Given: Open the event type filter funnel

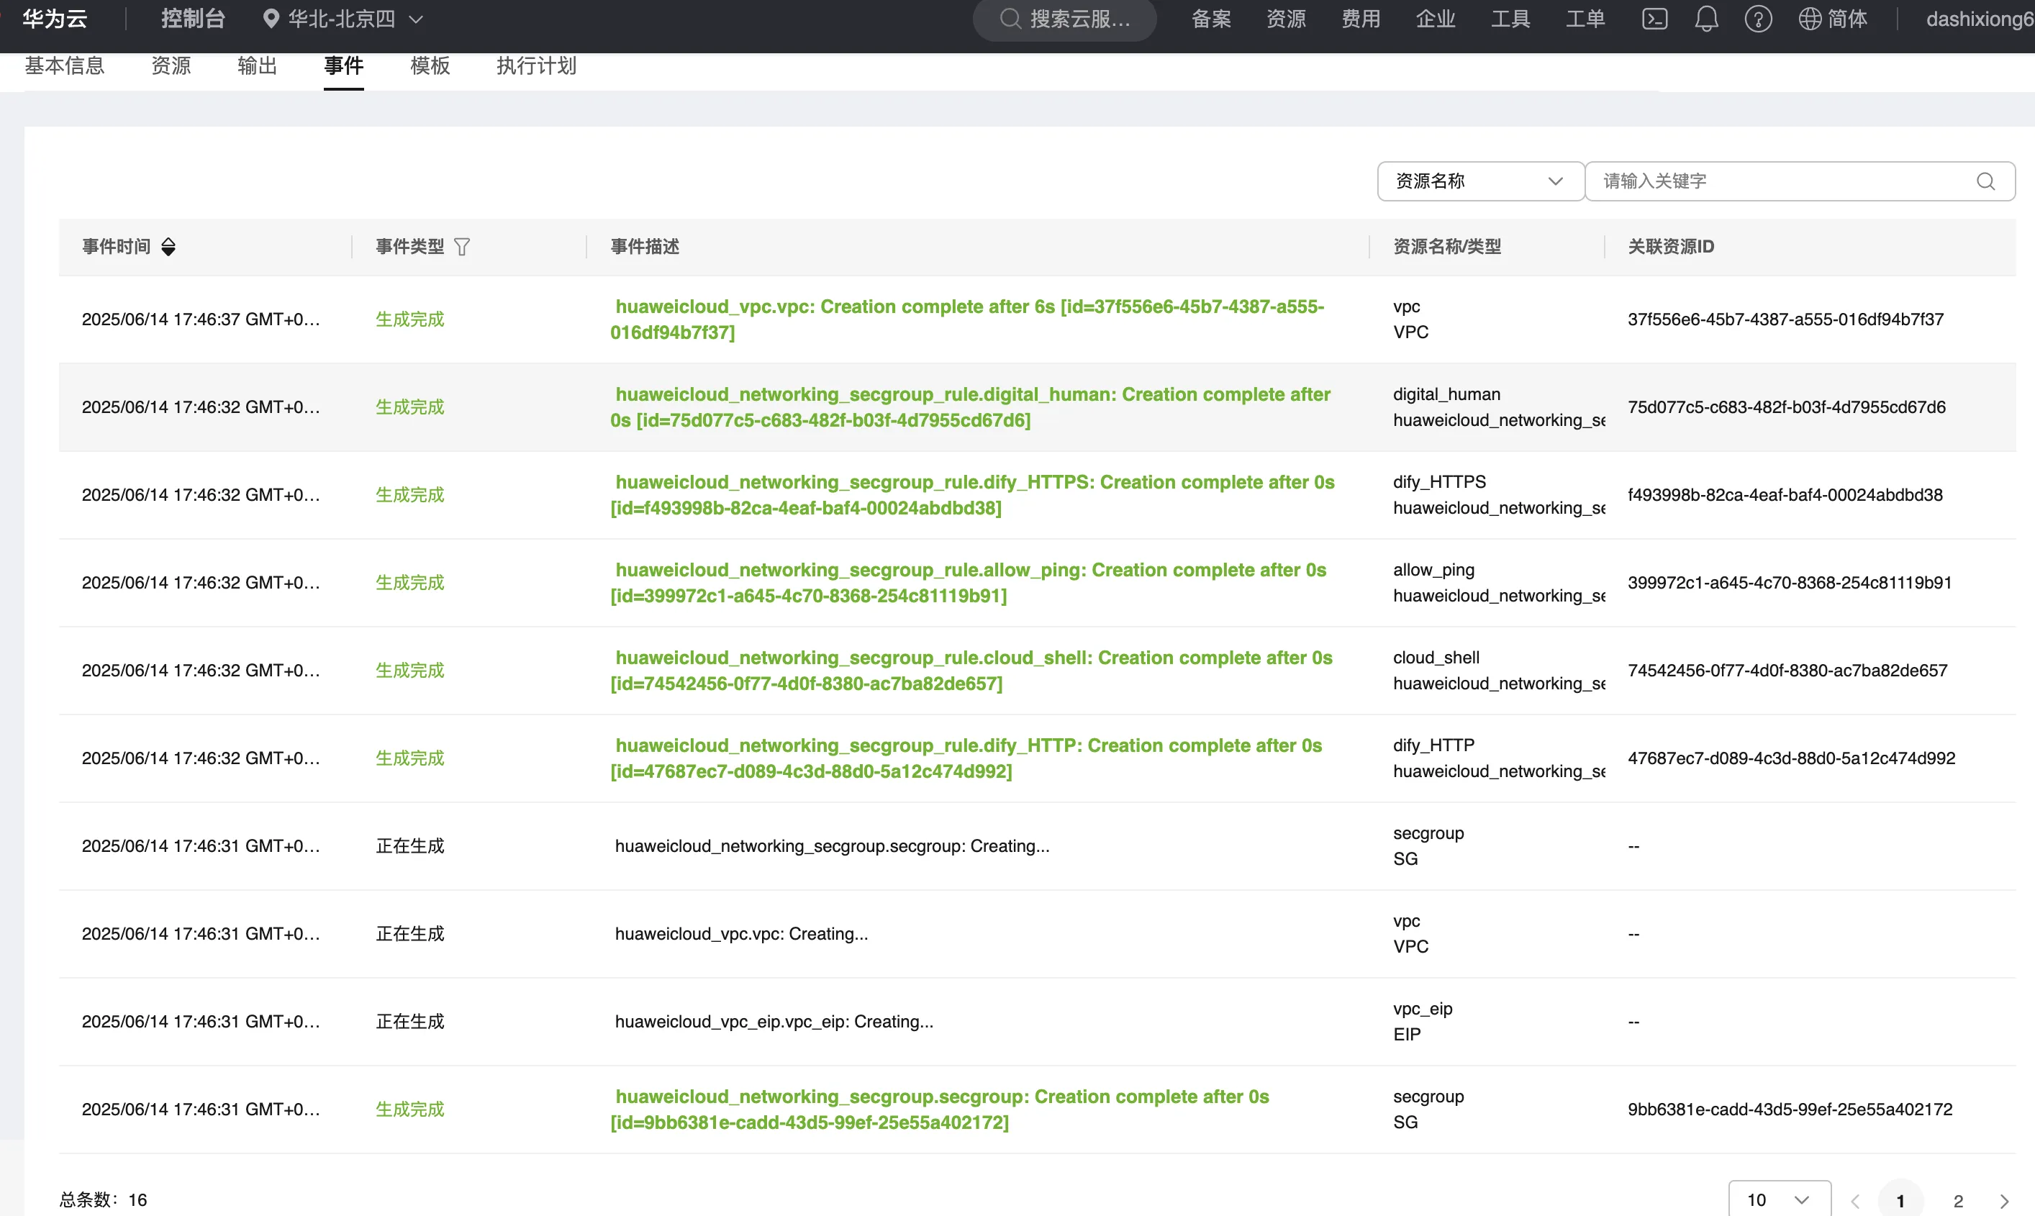Looking at the screenshot, I should click(462, 247).
